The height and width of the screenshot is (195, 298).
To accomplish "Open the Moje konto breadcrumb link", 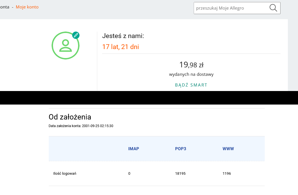I will pyautogui.click(x=27, y=7).
